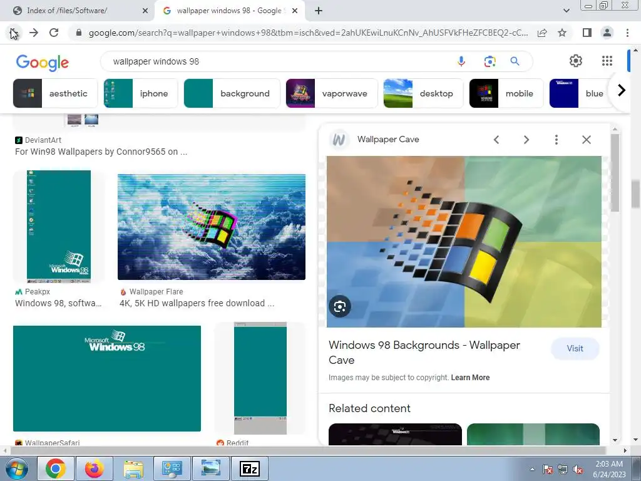The height and width of the screenshot is (481, 641).
Task: Filter results by mobile chip
Action: pos(506,93)
